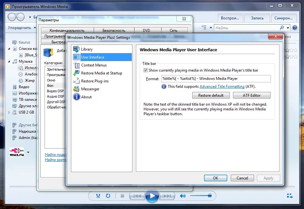Click the muz.ru store logo

(x=17, y=152)
